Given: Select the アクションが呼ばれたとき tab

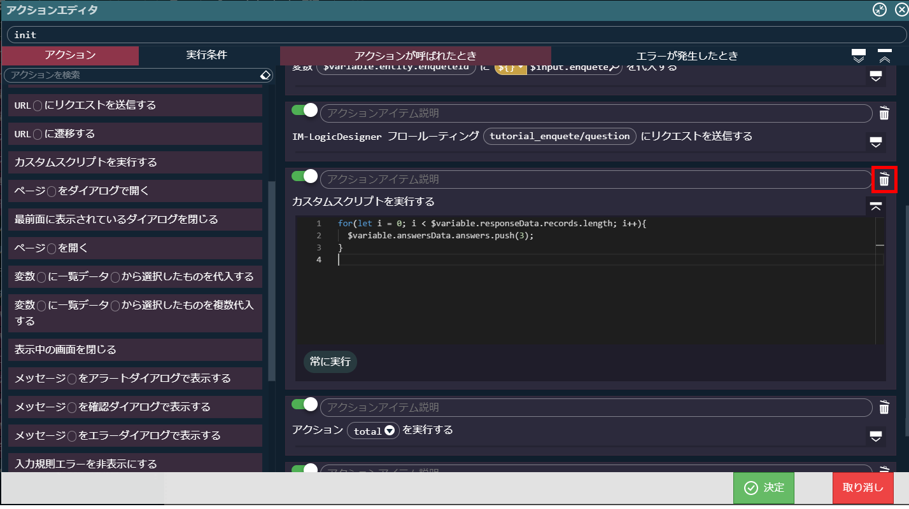Looking at the screenshot, I should tap(416, 55).
